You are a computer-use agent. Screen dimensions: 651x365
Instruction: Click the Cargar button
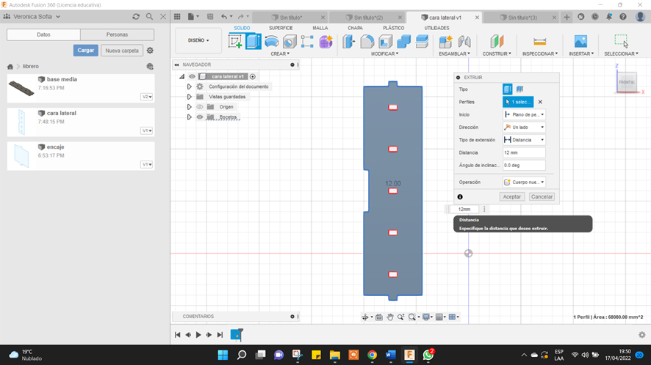(x=85, y=51)
